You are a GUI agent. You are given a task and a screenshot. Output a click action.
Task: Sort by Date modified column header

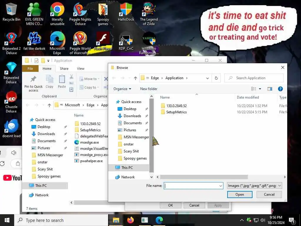pos(248,97)
